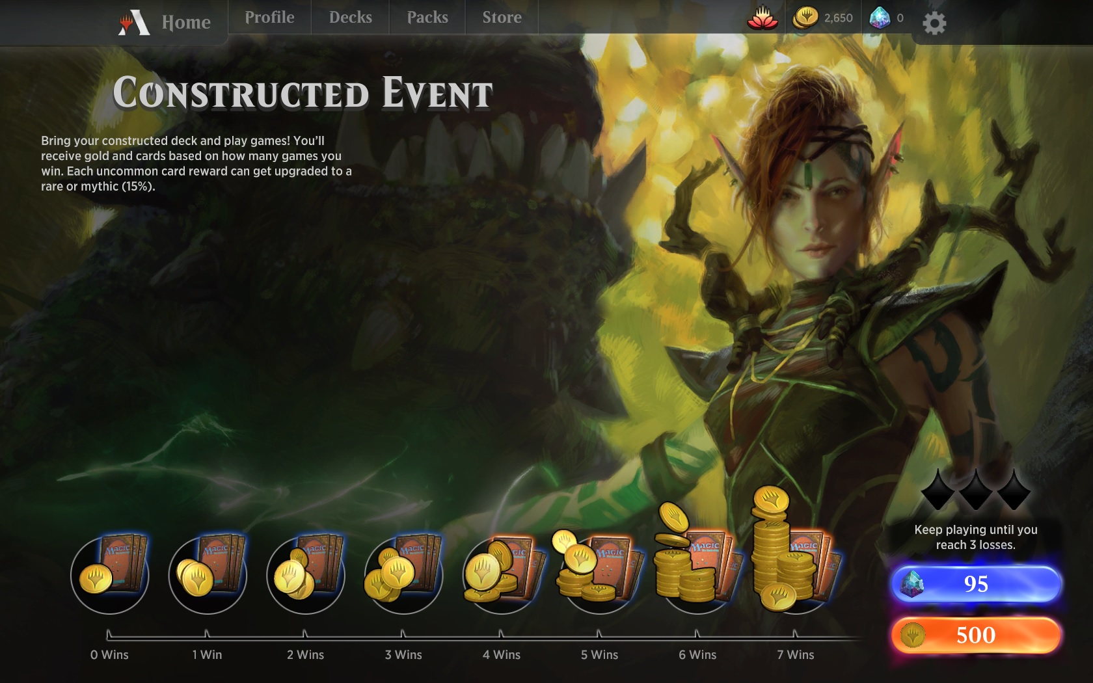The height and width of the screenshot is (683, 1093).
Task: Open the Profile tab
Action: [269, 18]
